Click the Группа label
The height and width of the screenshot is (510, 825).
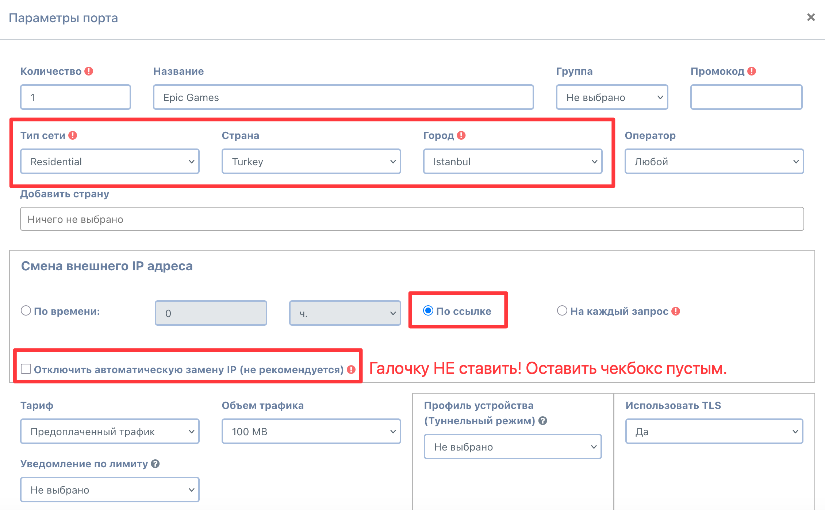pyautogui.click(x=575, y=71)
